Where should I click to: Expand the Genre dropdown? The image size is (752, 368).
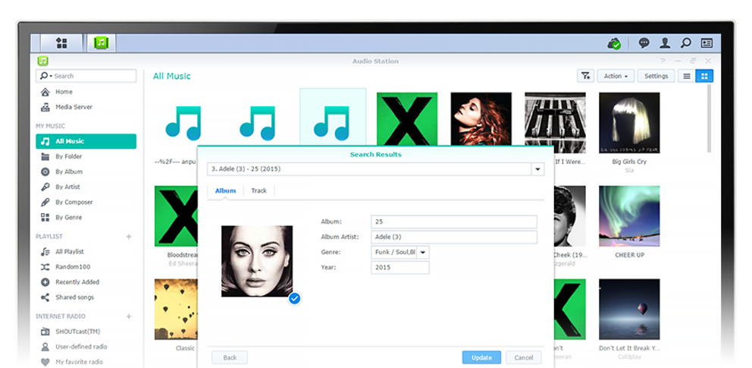(422, 253)
